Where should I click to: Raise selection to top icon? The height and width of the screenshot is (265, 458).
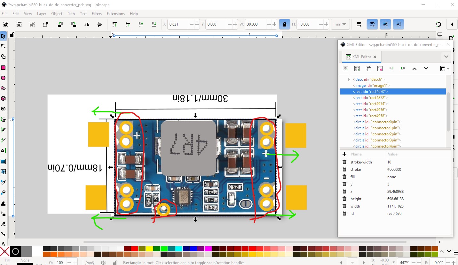click(x=114, y=24)
